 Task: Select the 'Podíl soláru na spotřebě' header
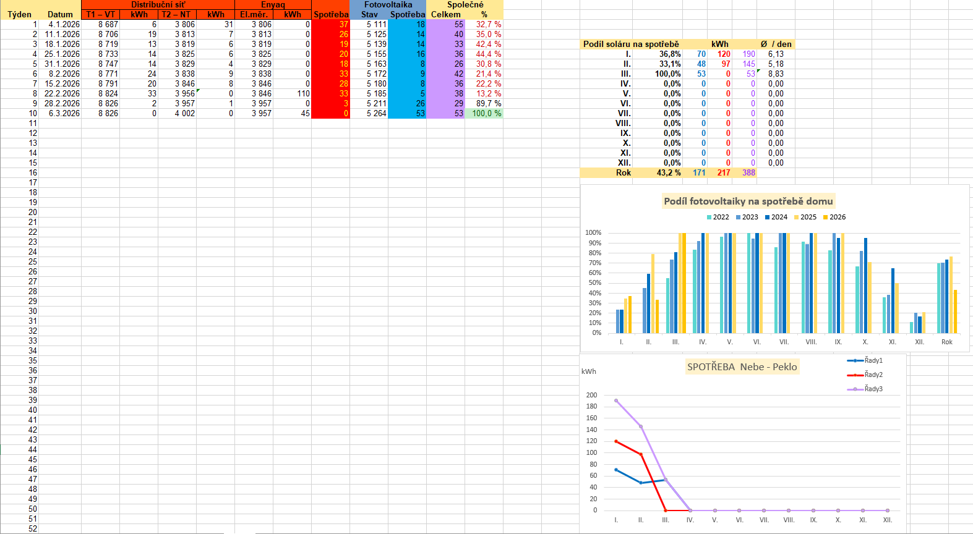(x=631, y=44)
